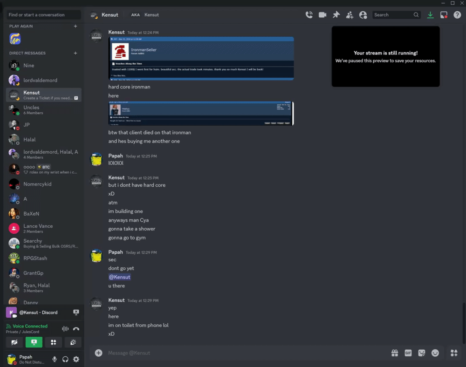Click the @Kensut mention in chat

pyautogui.click(x=119, y=277)
